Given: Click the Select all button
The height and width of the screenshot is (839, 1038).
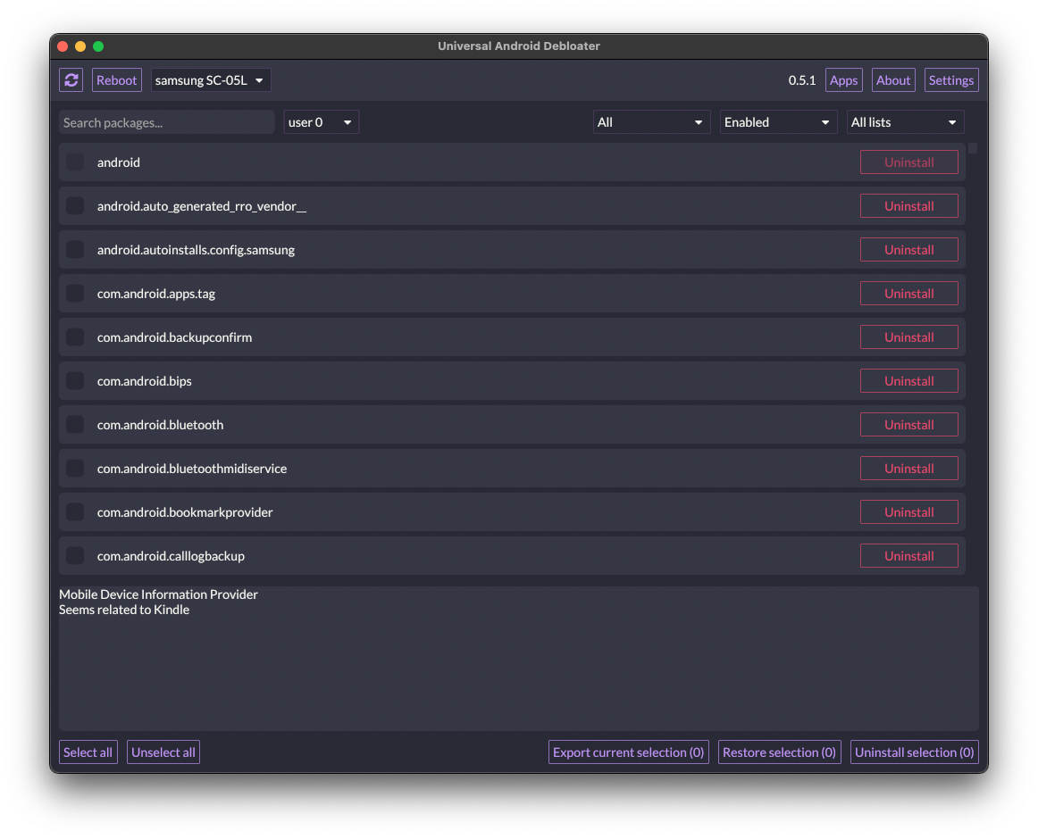Looking at the screenshot, I should click(88, 752).
